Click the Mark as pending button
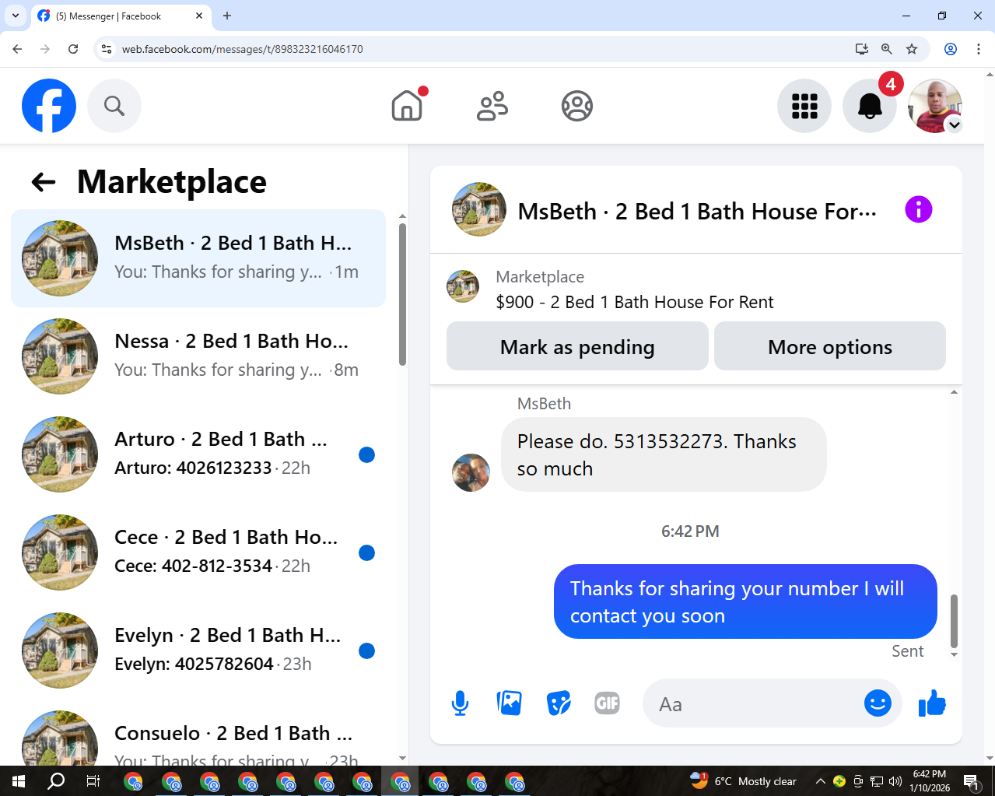995x796 pixels. tap(577, 346)
